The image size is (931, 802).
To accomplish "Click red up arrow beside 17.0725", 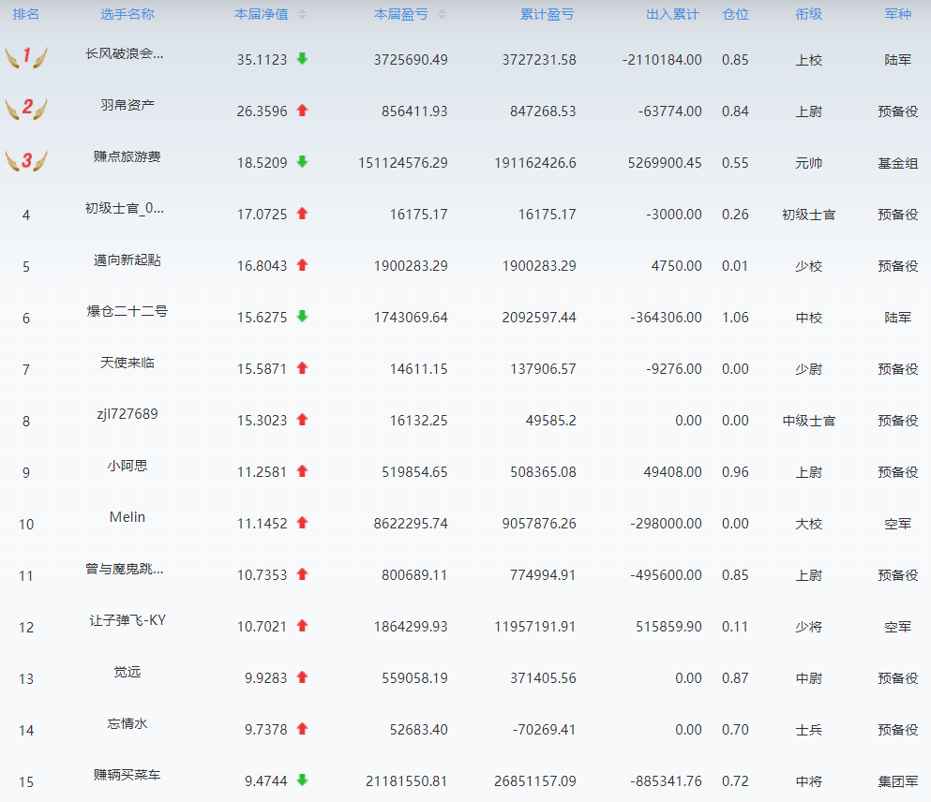I will (x=302, y=214).
